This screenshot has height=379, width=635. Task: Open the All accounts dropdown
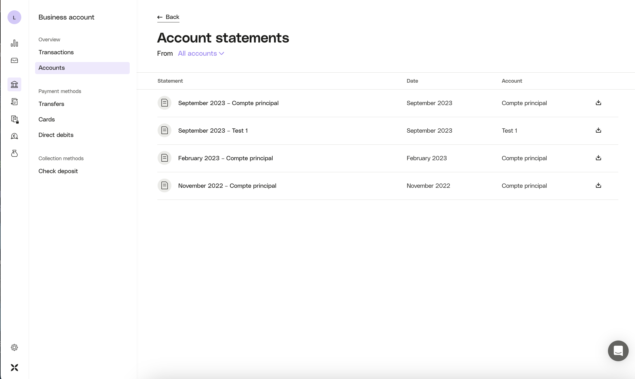point(201,53)
